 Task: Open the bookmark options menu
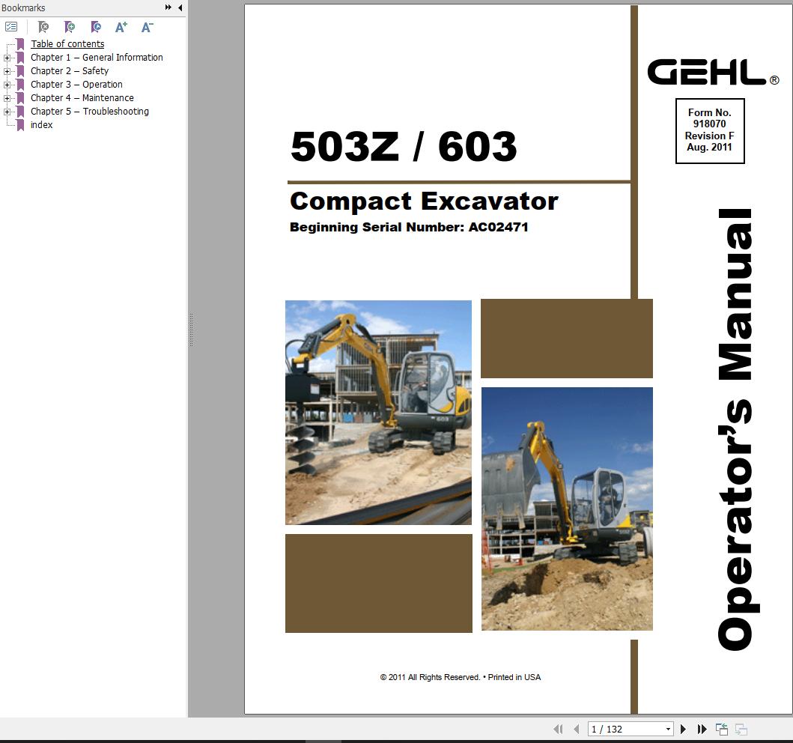pyautogui.click(x=12, y=27)
